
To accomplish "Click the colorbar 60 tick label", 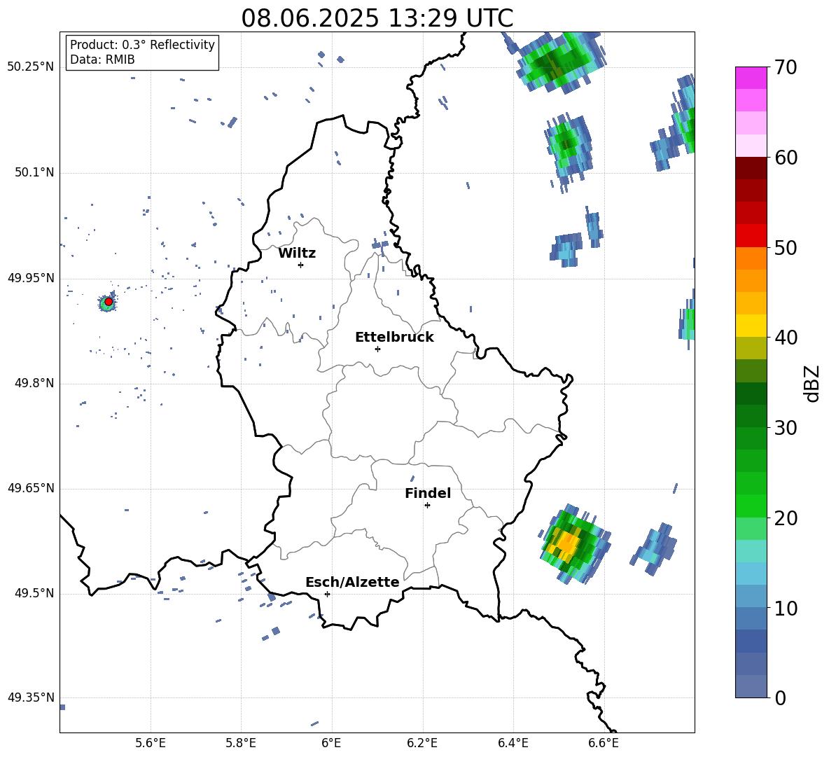I will tap(786, 158).
